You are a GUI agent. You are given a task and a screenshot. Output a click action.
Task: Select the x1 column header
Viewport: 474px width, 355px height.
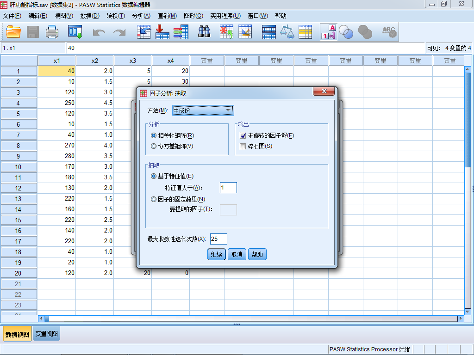pyautogui.click(x=57, y=61)
